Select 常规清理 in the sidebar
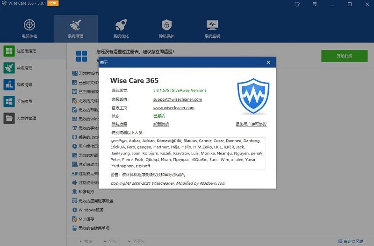Image resolution: width=374 pixels, height=246 pixels. coord(33,68)
